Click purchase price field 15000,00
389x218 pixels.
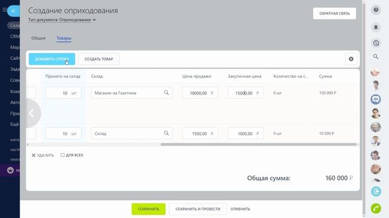[246, 93]
